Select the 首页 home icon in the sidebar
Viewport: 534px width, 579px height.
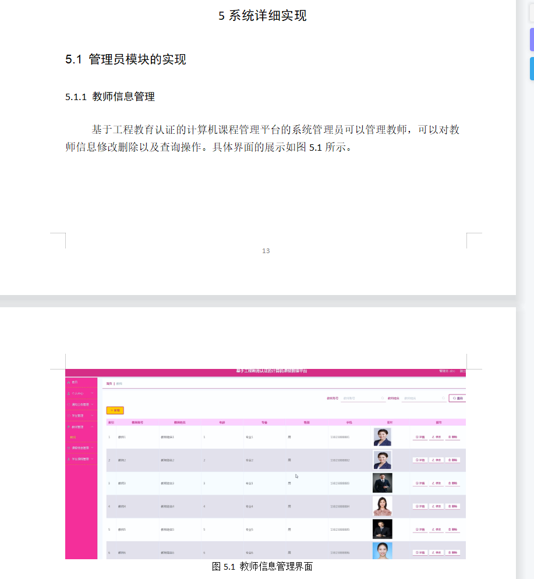[x=68, y=382]
